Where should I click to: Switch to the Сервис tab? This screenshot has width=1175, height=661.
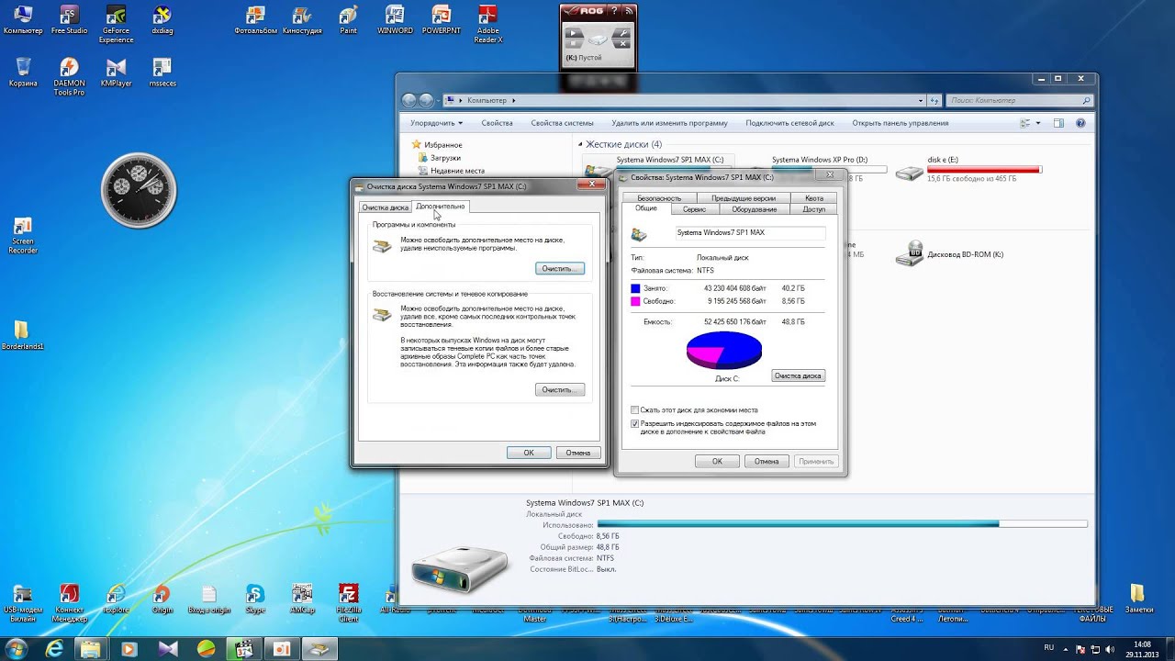(x=695, y=209)
